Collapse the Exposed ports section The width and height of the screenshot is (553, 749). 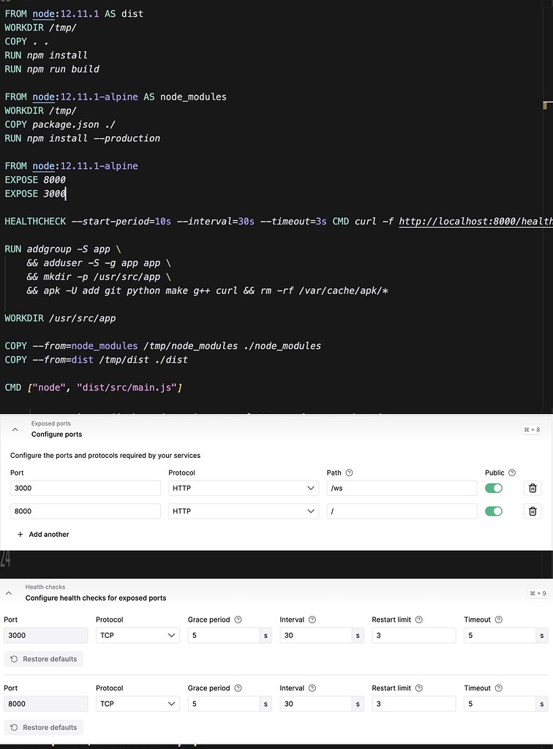(x=15, y=429)
